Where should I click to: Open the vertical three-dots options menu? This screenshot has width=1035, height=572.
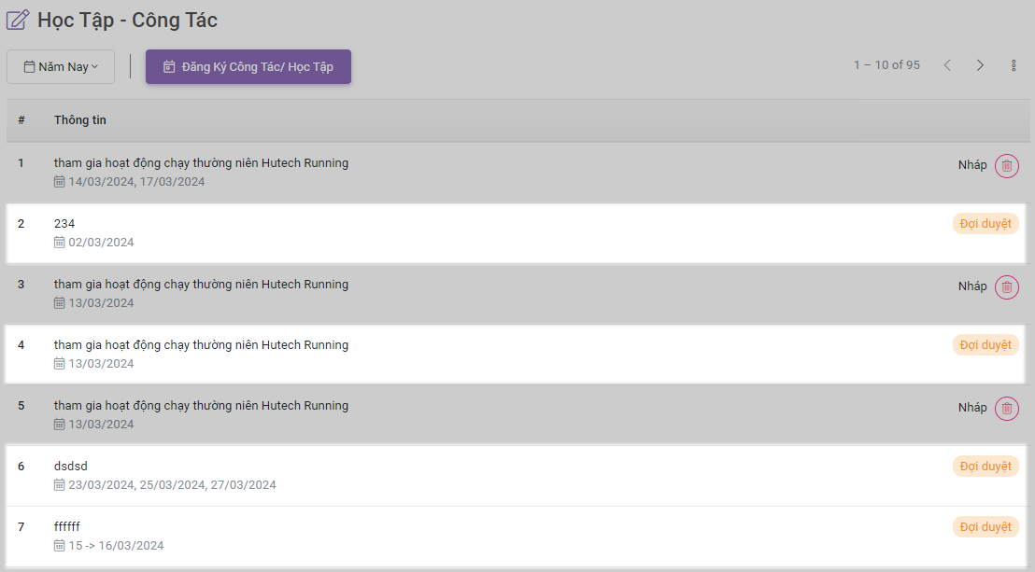click(1014, 65)
